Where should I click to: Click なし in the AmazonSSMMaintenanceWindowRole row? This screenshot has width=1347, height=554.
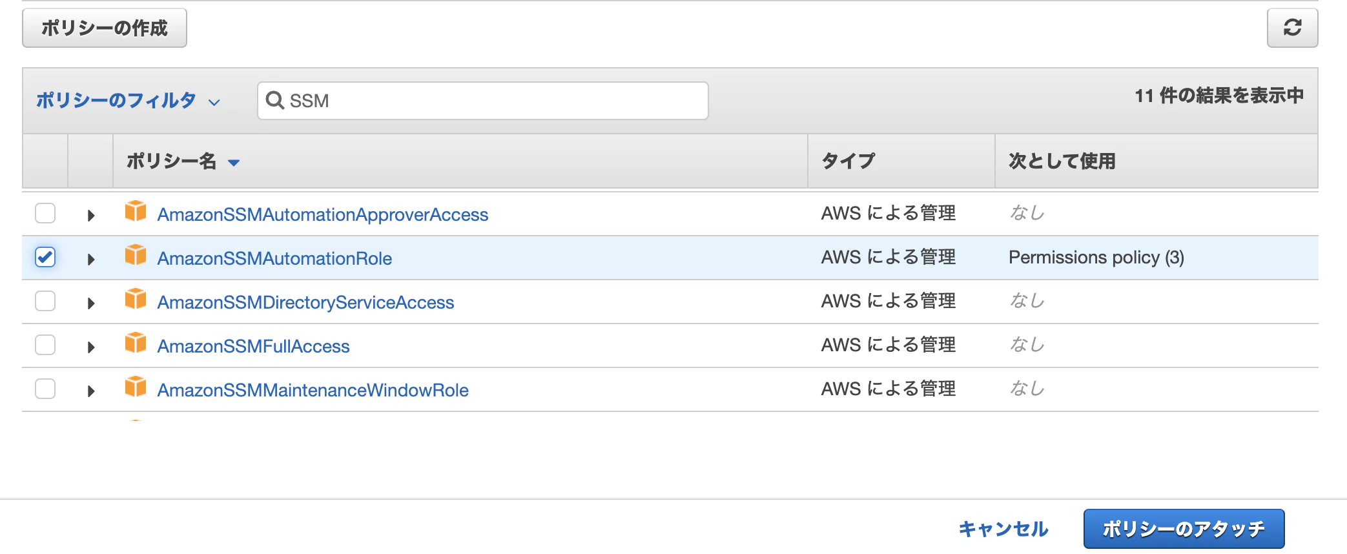click(x=1027, y=389)
